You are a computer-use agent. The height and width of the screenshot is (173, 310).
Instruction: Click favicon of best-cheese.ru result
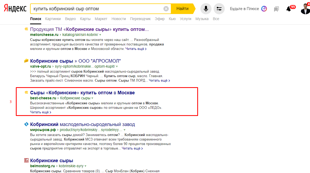click(x=26, y=92)
